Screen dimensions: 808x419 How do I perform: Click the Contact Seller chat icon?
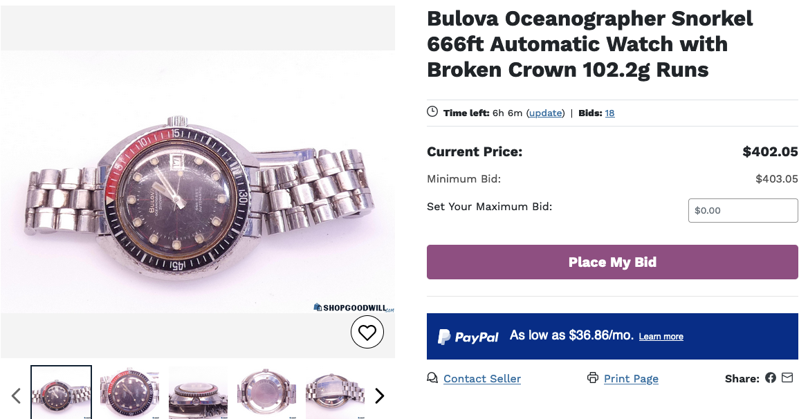(x=432, y=378)
